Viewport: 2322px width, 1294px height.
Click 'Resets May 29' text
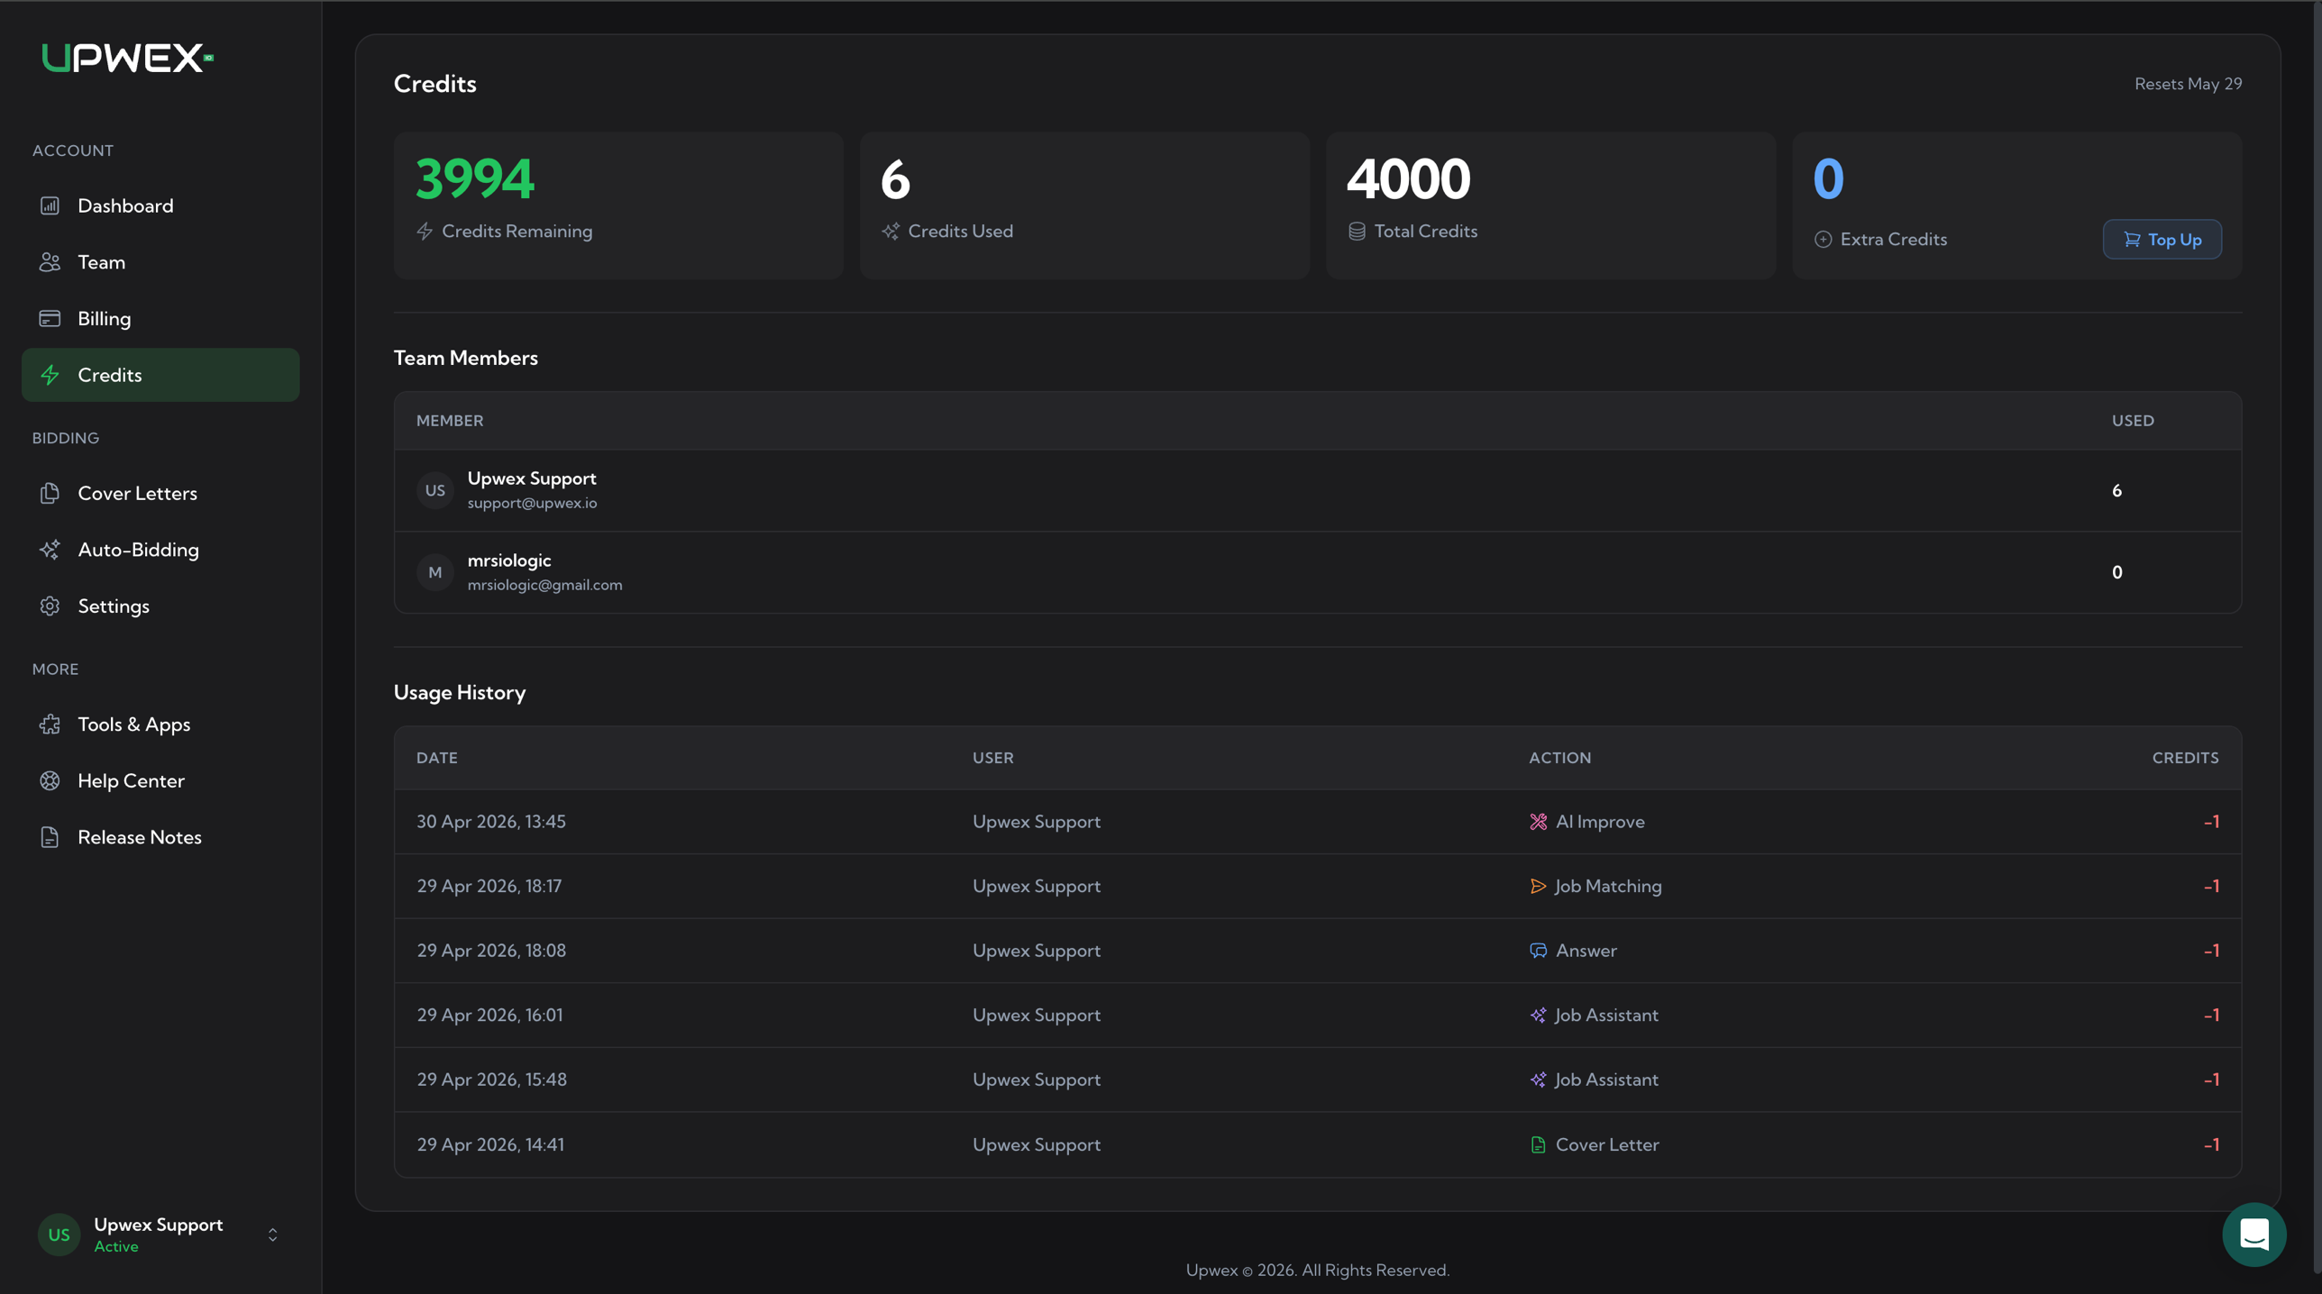[x=2188, y=84]
